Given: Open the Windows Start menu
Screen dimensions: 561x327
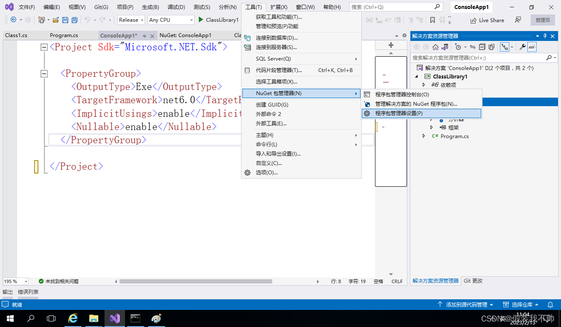Looking at the screenshot, I should pos(10,318).
